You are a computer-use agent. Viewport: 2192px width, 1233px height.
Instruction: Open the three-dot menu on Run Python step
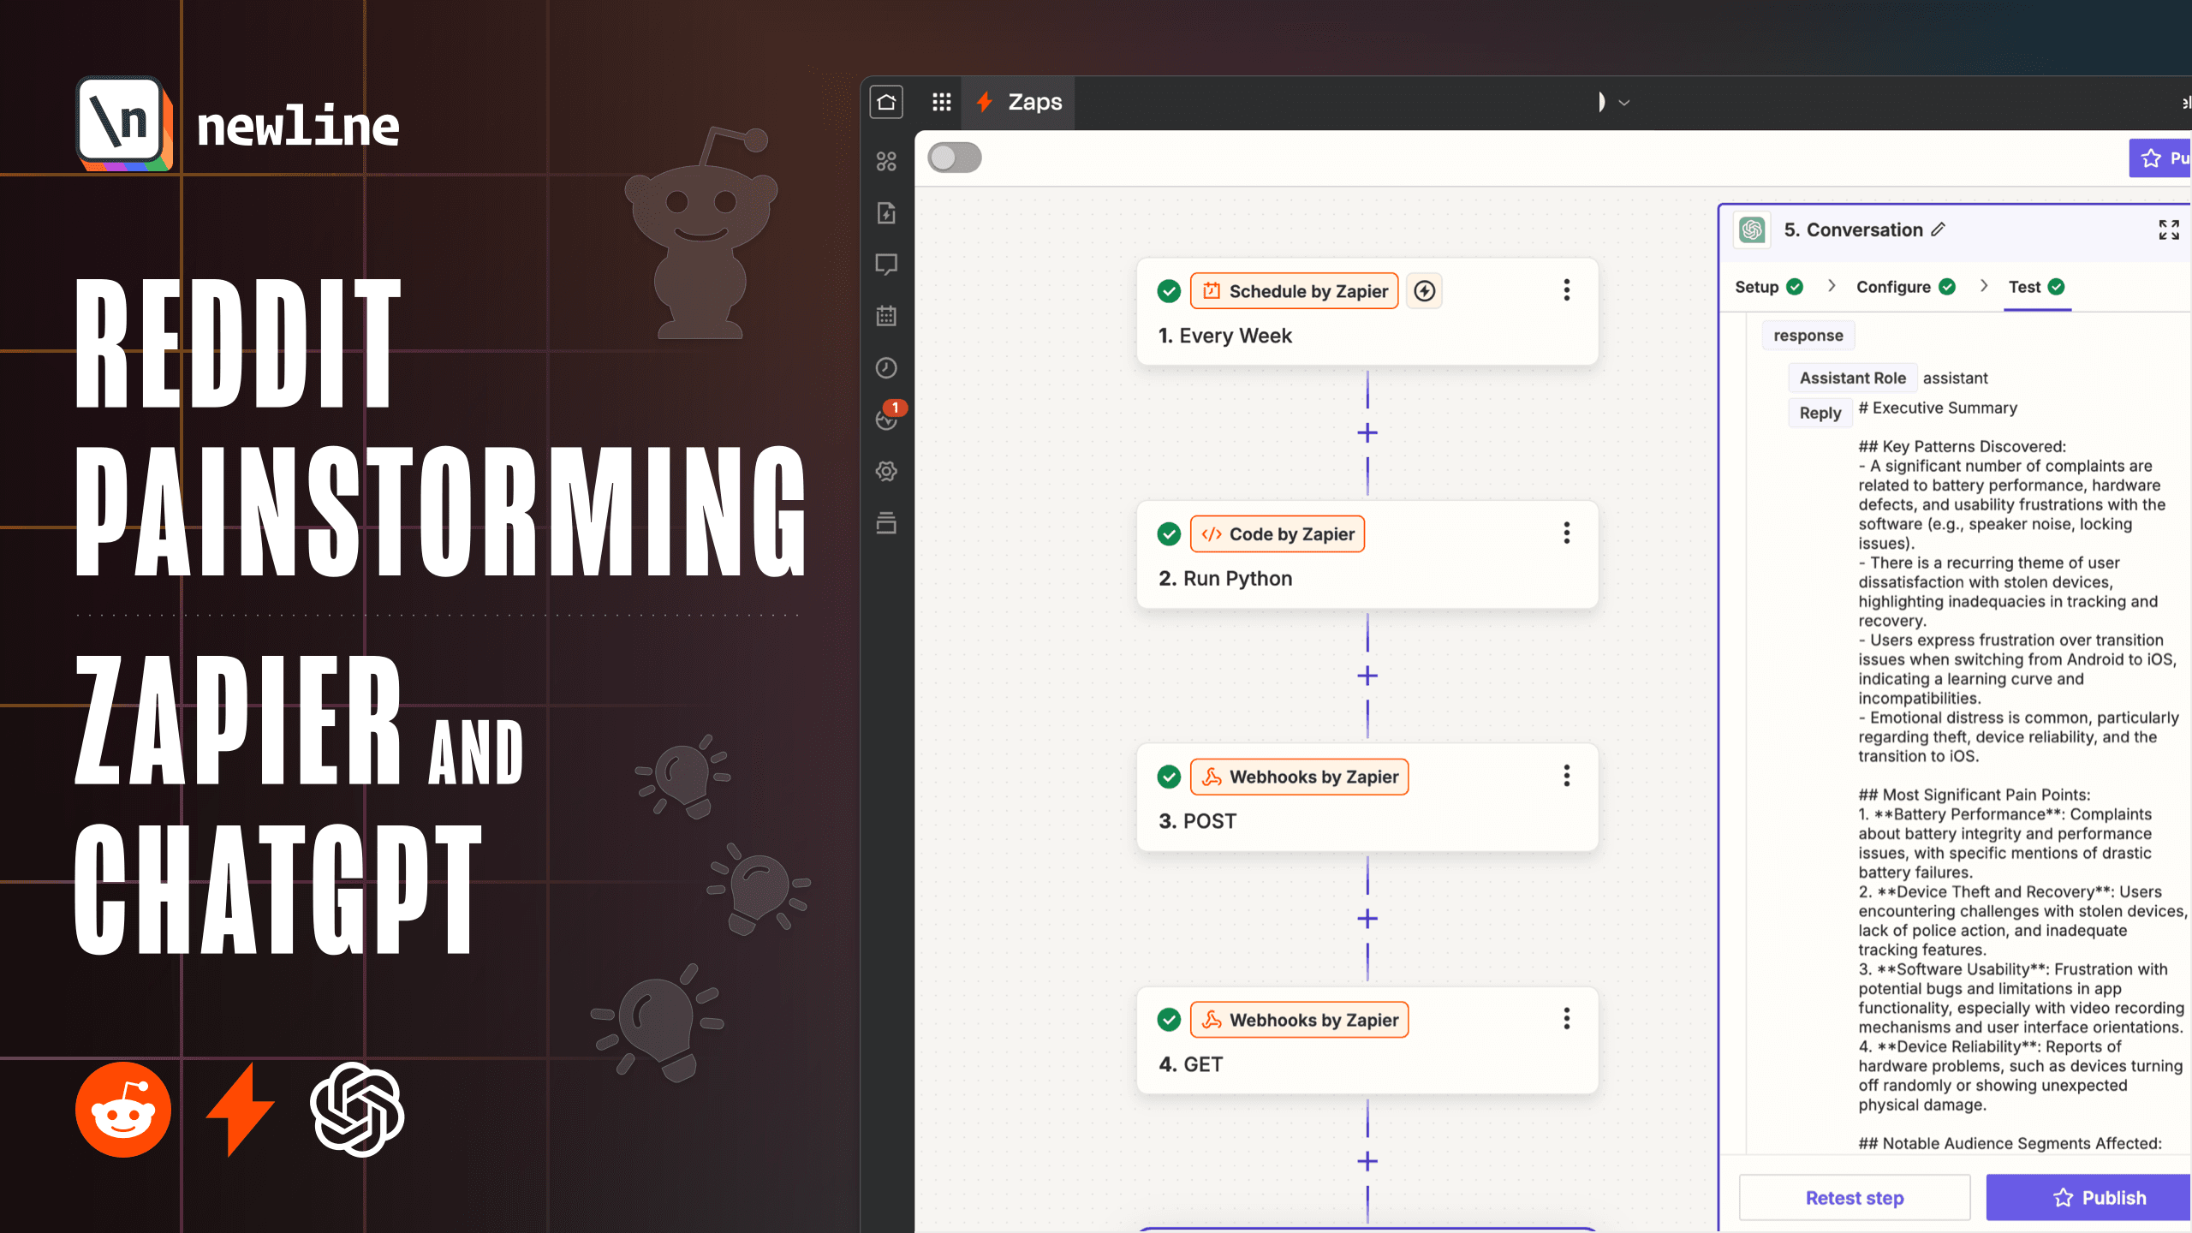(x=1567, y=533)
